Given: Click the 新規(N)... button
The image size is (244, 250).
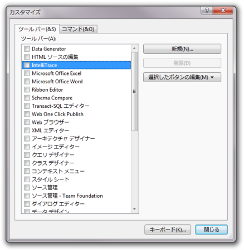Looking at the screenshot, I should 182,49.
